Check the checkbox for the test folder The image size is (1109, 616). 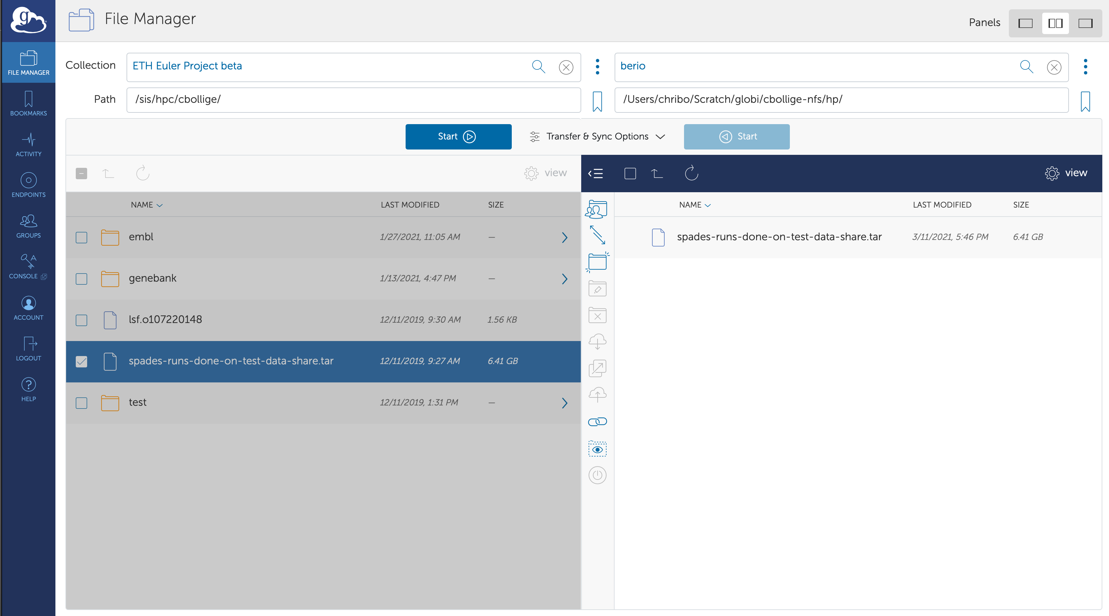(x=81, y=403)
